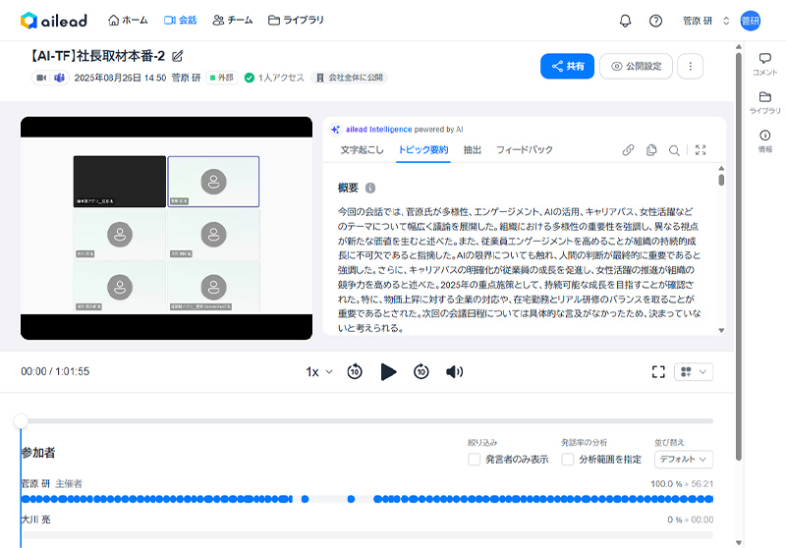Open the 1x playback speed dropdown
The width and height of the screenshot is (786, 548).
click(319, 371)
